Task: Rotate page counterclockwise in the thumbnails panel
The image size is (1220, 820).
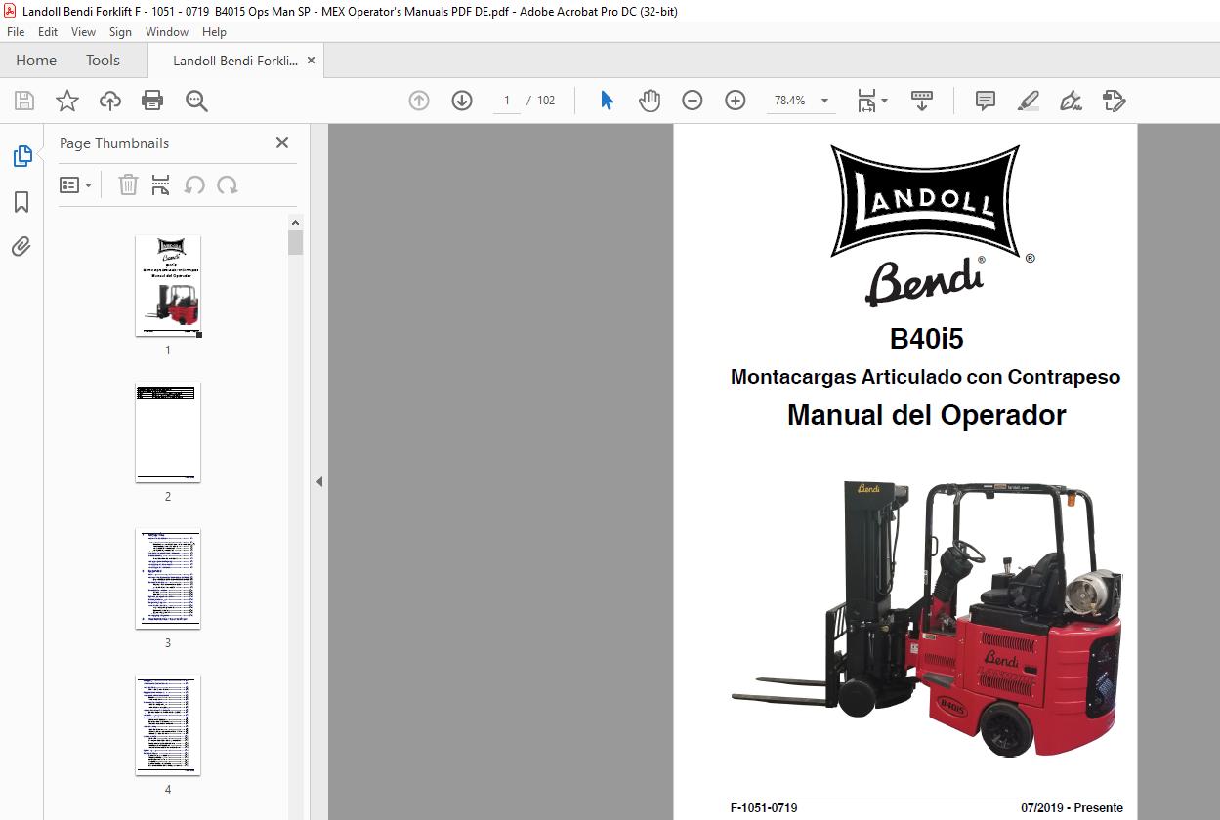Action: pos(194,184)
